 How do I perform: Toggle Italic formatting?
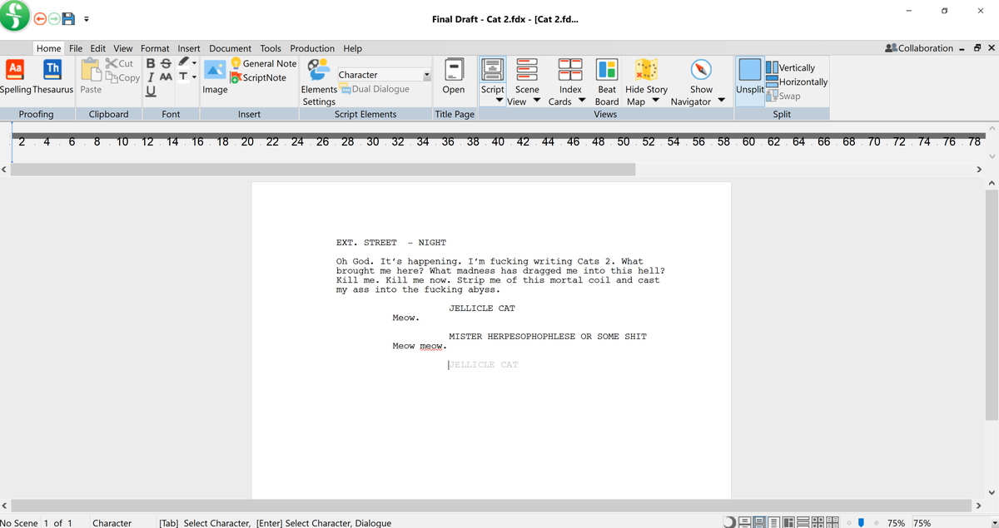click(x=150, y=76)
